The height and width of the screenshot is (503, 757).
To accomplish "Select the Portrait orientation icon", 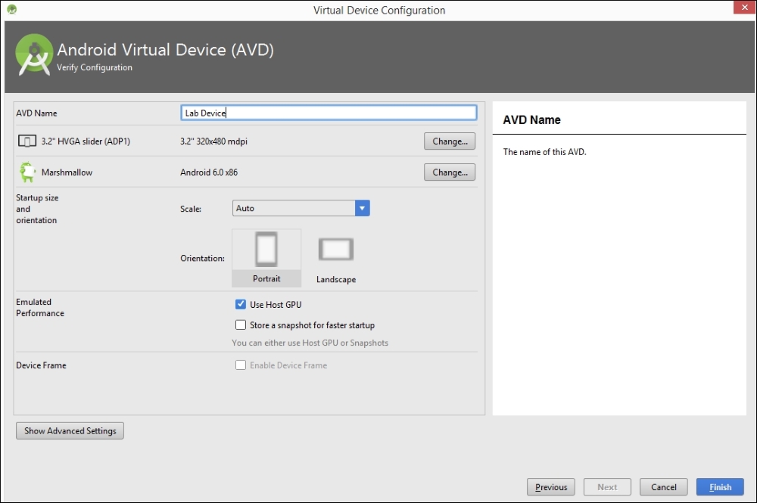I will (266, 251).
